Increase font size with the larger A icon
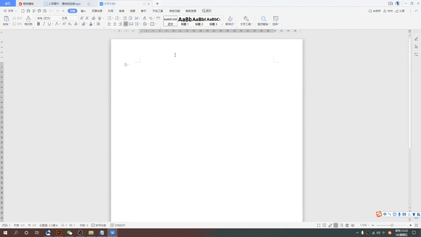Image resolution: width=421 pixels, height=237 pixels. 82,18
